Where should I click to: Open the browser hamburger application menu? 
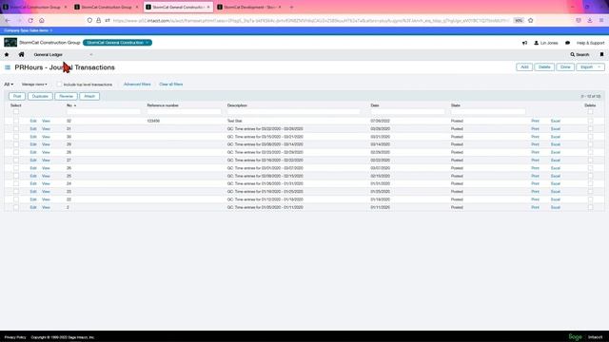tap(601, 20)
